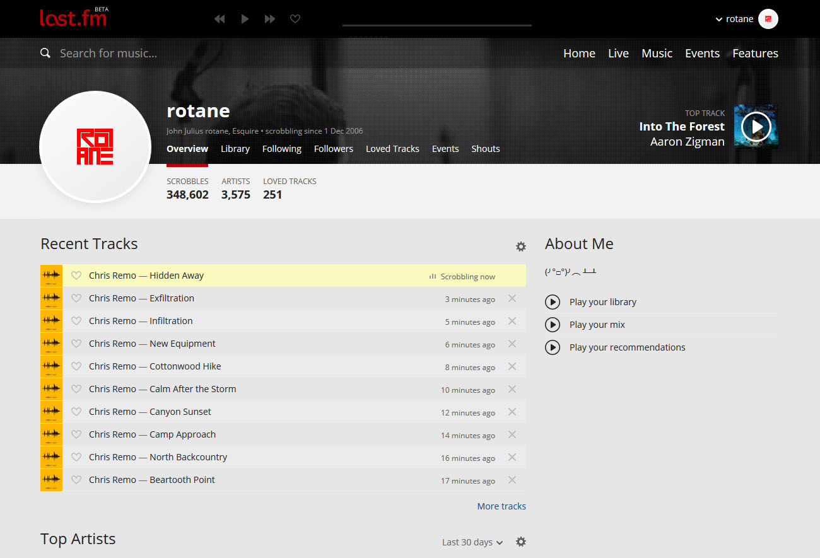The image size is (820, 558).
Task: Skip to previous track in player
Action: 220,19
